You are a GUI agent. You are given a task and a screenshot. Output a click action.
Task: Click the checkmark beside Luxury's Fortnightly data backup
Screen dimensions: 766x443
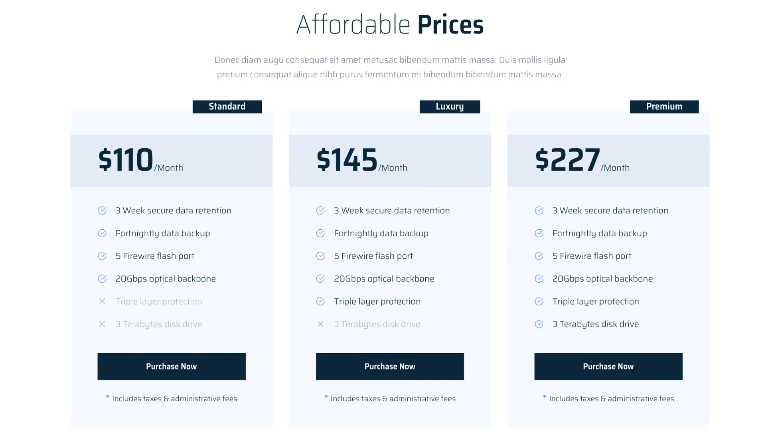coord(320,233)
